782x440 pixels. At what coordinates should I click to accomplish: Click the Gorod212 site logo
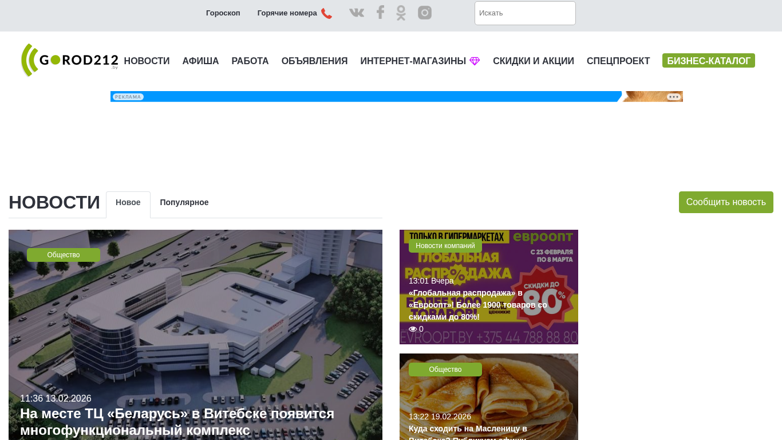point(69,60)
